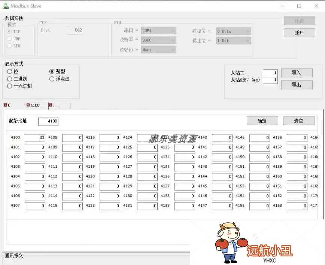
Task: Close tab 4100 with its red X icon
Action: pos(28,105)
